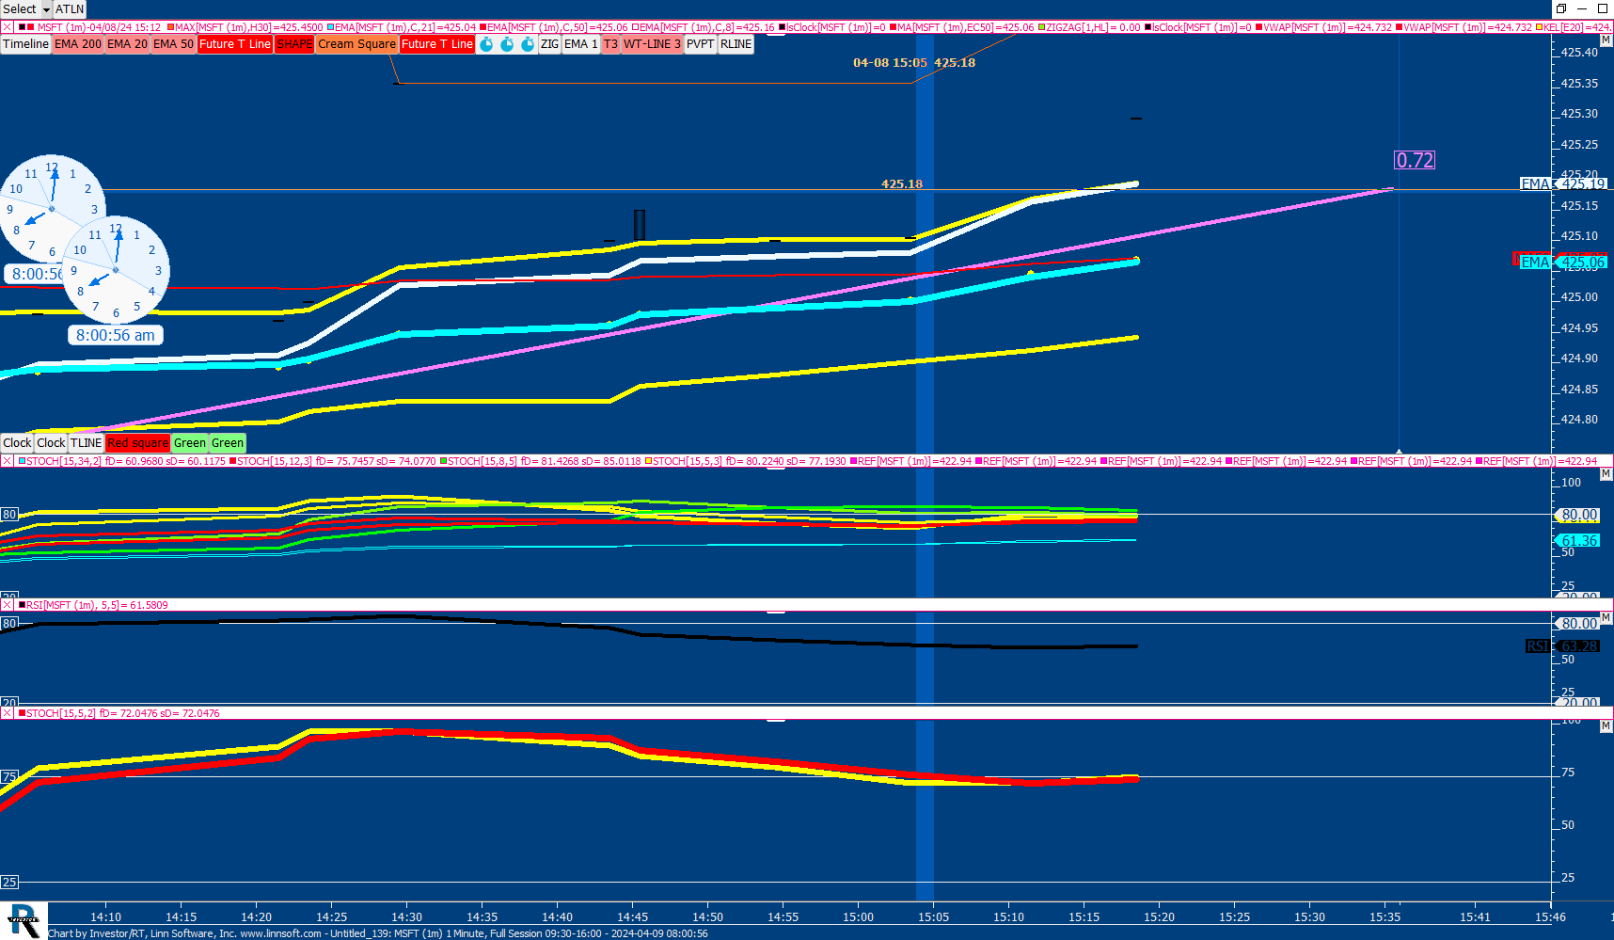Toggle the EMA 20 button

127,44
